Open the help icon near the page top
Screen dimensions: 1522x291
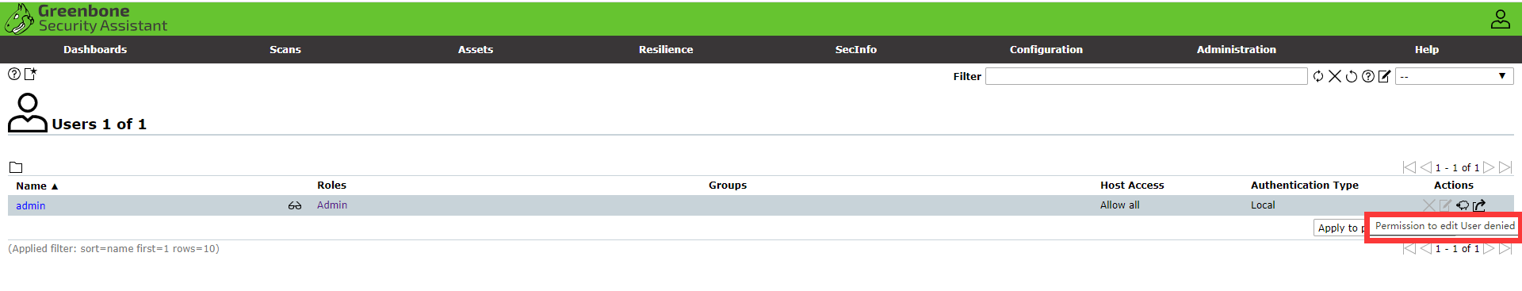(x=14, y=74)
